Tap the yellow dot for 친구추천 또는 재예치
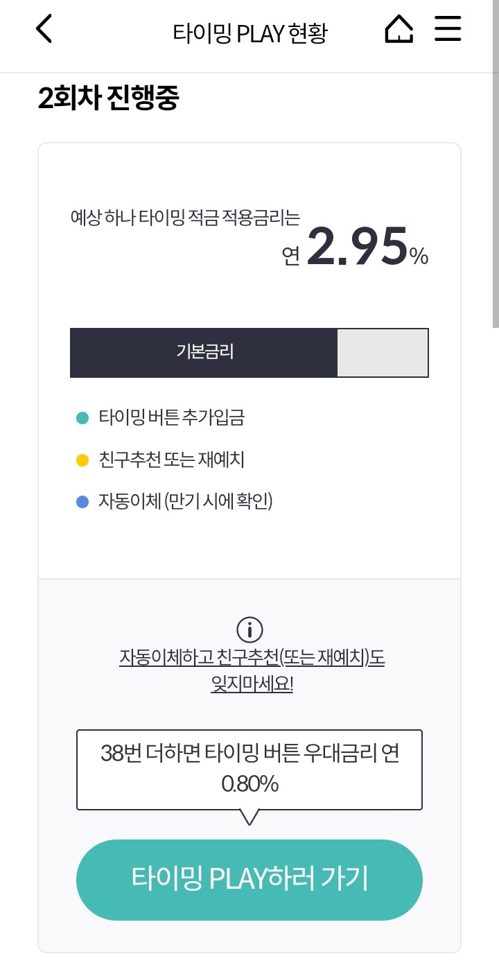This screenshot has width=499, height=965. coord(82,460)
